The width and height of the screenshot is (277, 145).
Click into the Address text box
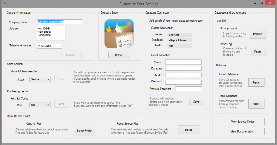pyautogui.click(x=51, y=33)
